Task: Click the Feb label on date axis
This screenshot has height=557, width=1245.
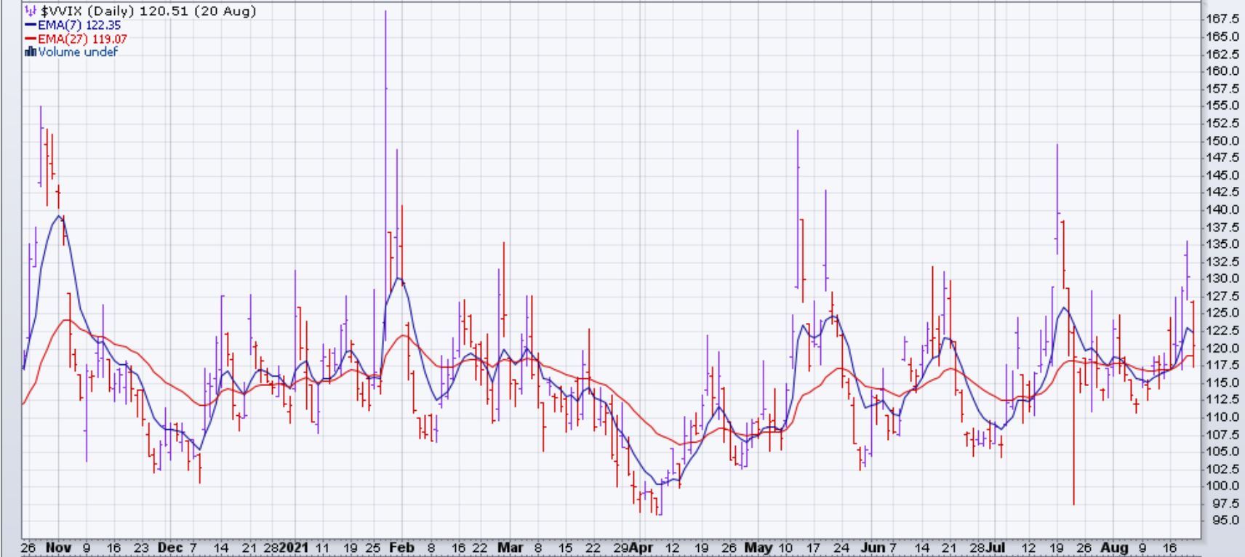Action: click(402, 548)
